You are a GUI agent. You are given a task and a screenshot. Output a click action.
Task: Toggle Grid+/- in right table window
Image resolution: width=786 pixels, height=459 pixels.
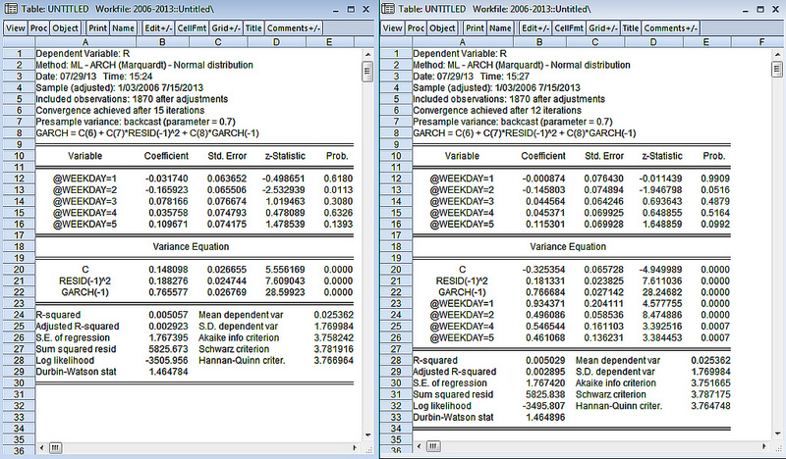point(603,28)
